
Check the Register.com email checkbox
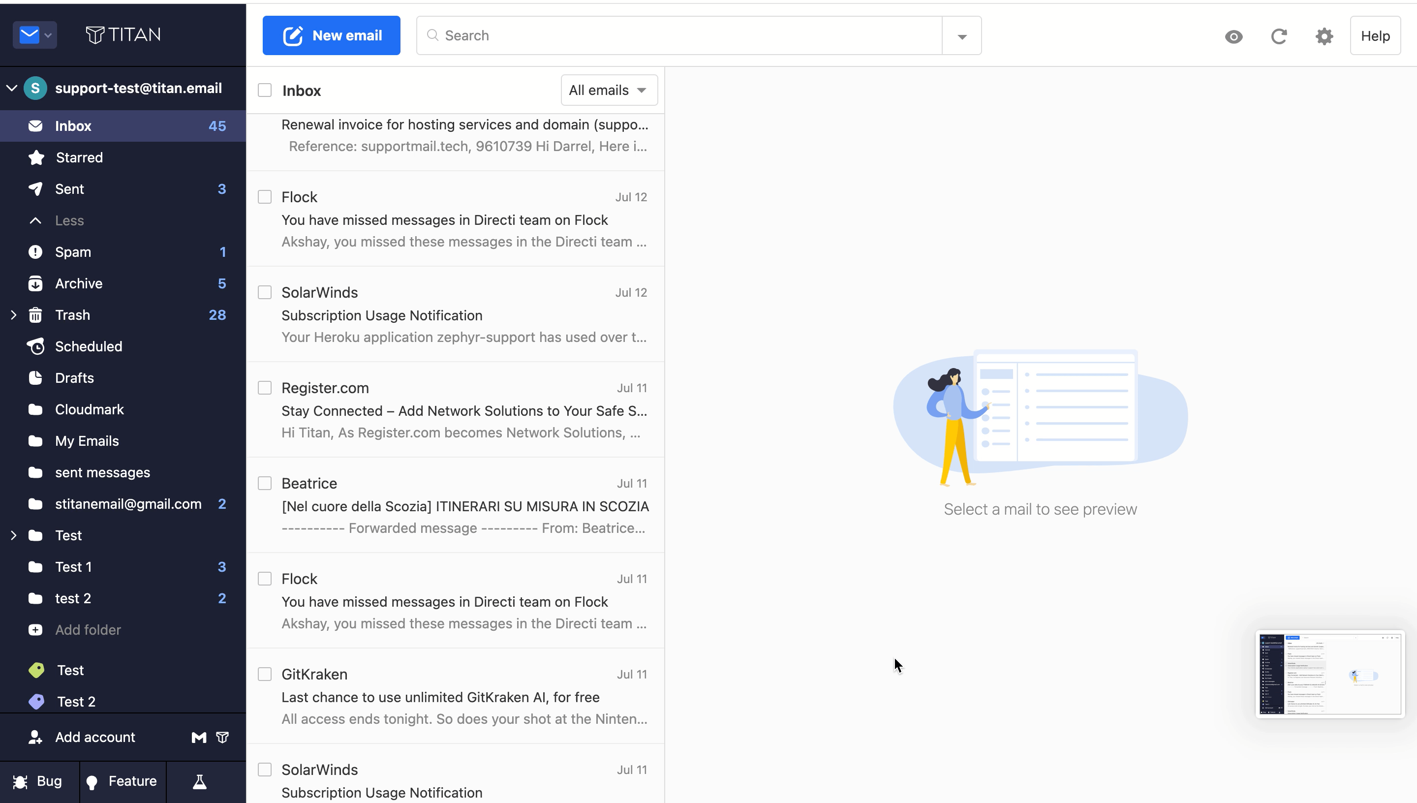pos(265,388)
